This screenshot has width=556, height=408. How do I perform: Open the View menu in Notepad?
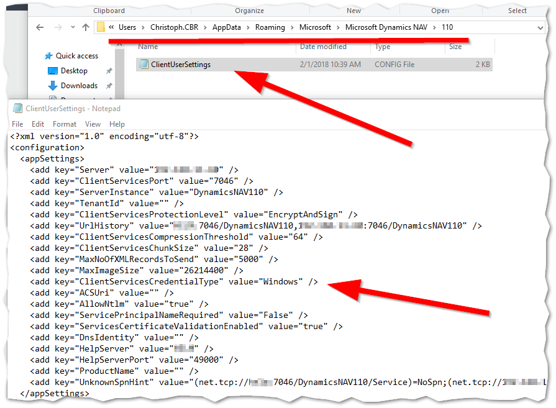93,124
